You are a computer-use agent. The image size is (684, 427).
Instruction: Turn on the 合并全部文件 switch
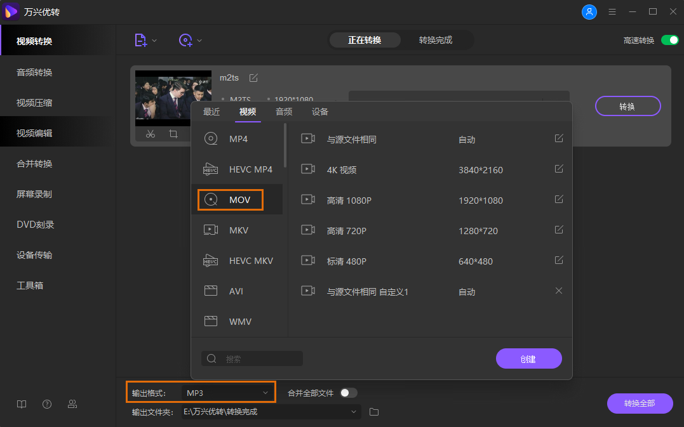[348, 393]
